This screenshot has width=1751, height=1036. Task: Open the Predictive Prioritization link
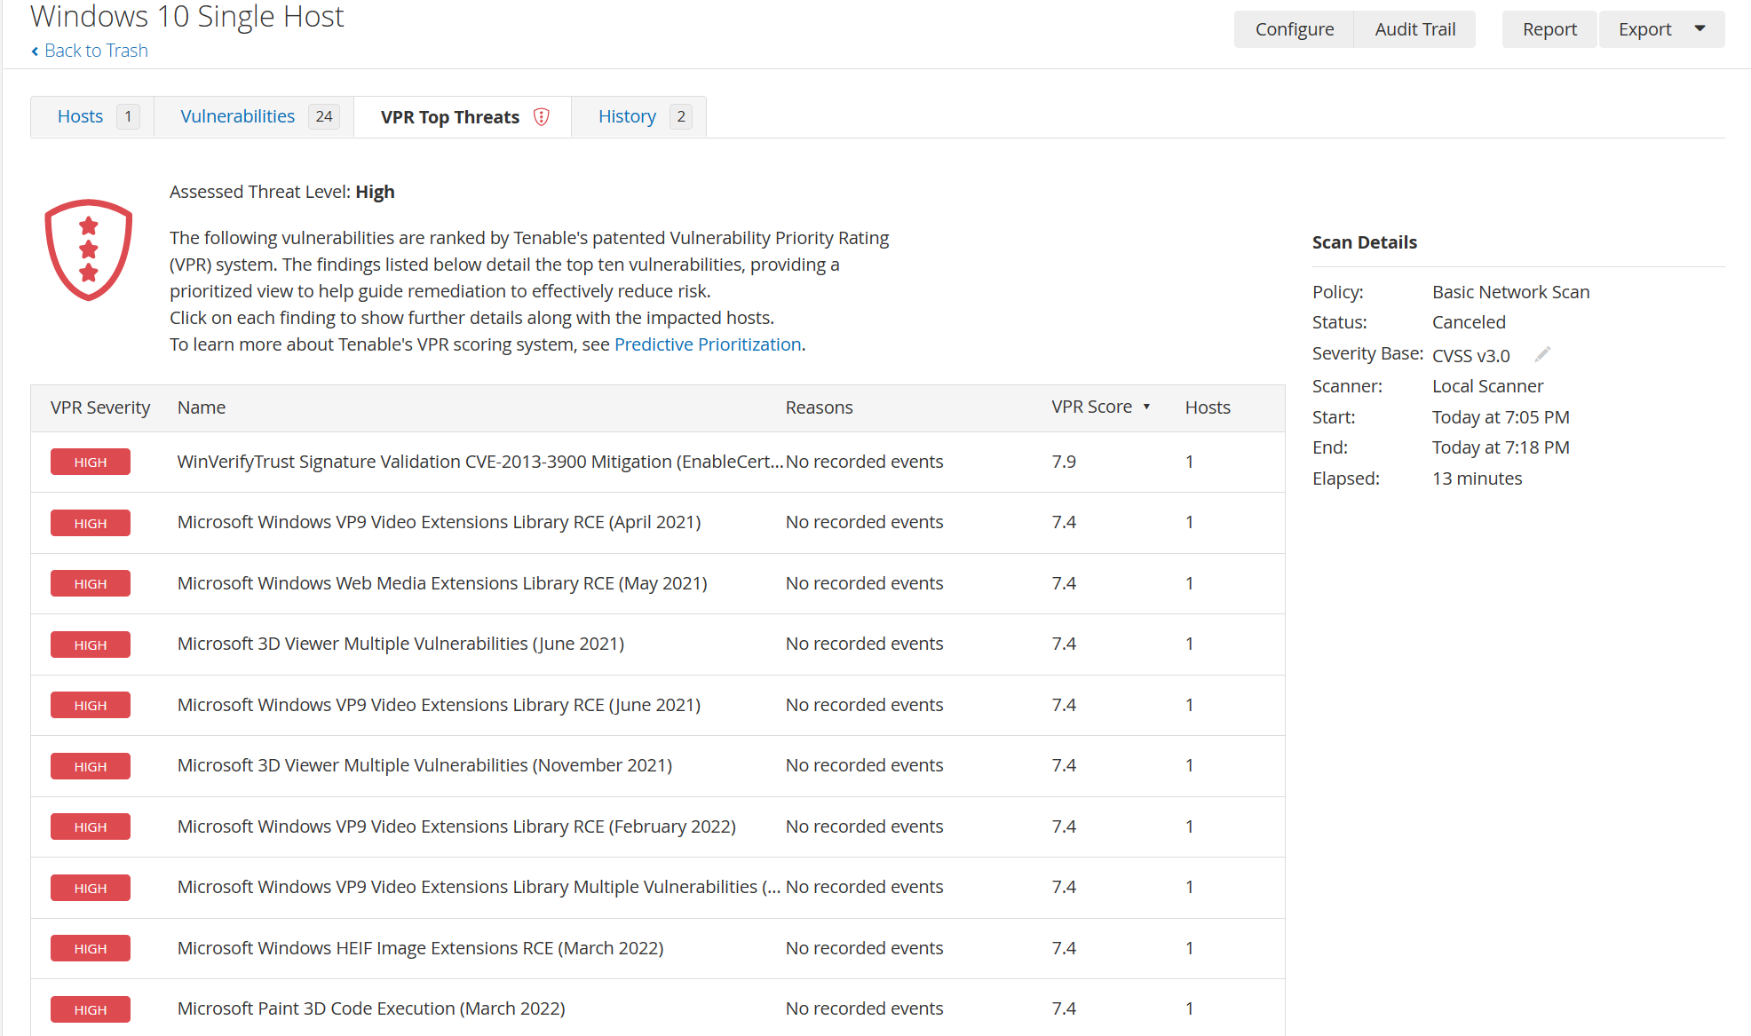(x=708, y=344)
